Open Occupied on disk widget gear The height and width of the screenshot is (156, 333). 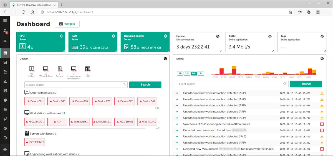pyautogui.click(x=166, y=36)
